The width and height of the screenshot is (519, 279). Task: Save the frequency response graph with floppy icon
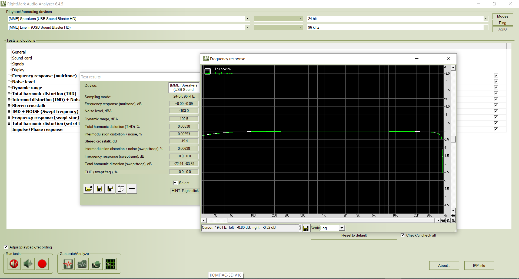(x=306, y=228)
